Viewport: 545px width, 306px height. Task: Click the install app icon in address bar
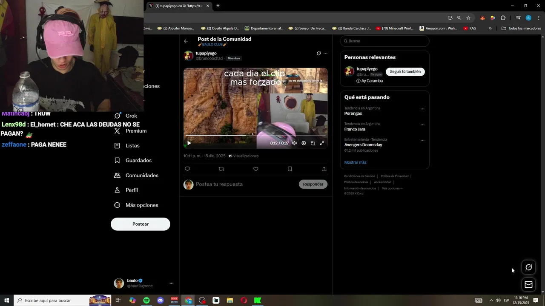coord(450,18)
